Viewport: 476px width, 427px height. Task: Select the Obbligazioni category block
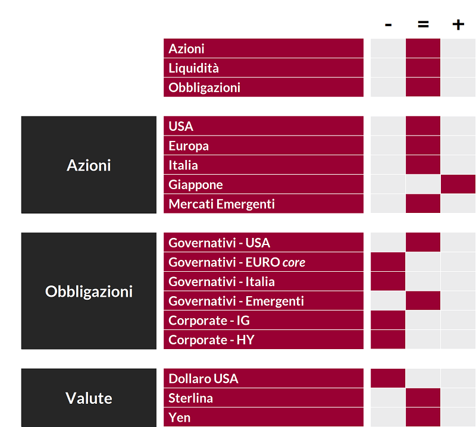(89, 291)
